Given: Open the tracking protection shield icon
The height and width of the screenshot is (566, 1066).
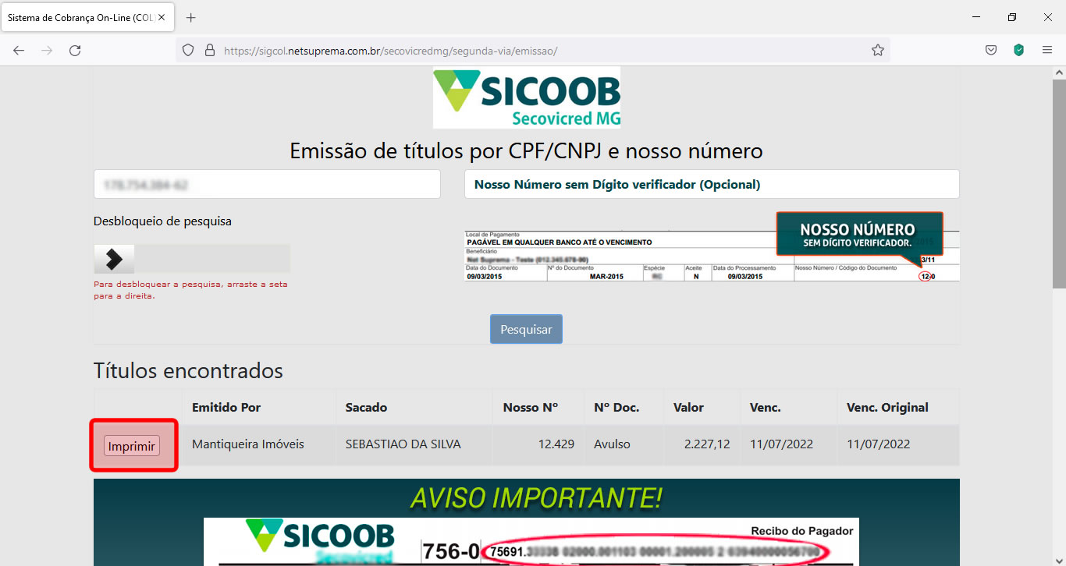Looking at the screenshot, I should [188, 50].
